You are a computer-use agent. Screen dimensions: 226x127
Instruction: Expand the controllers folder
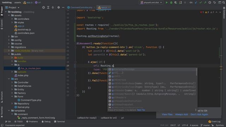[12, 19]
